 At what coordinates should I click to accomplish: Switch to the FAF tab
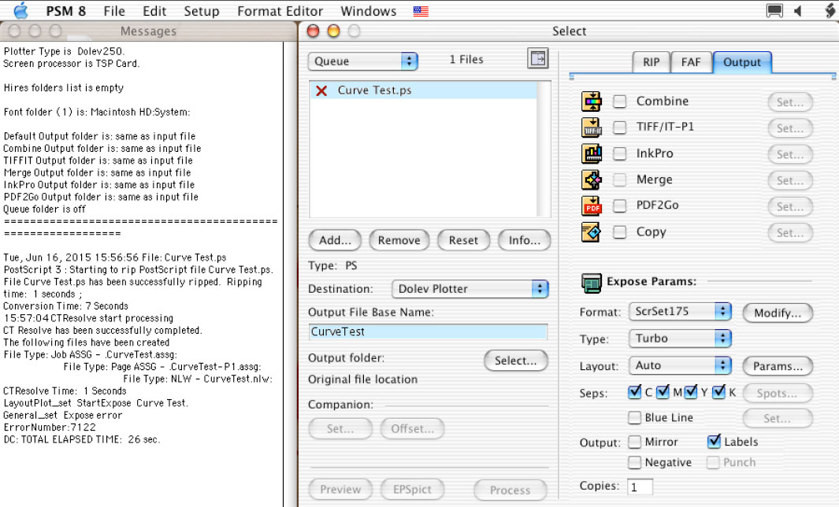click(x=691, y=62)
